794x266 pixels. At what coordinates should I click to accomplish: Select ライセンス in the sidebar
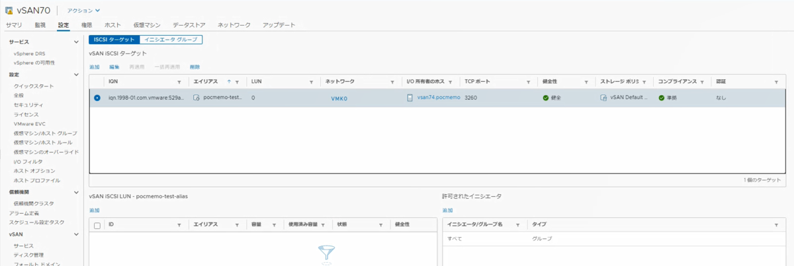pyautogui.click(x=26, y=114)
